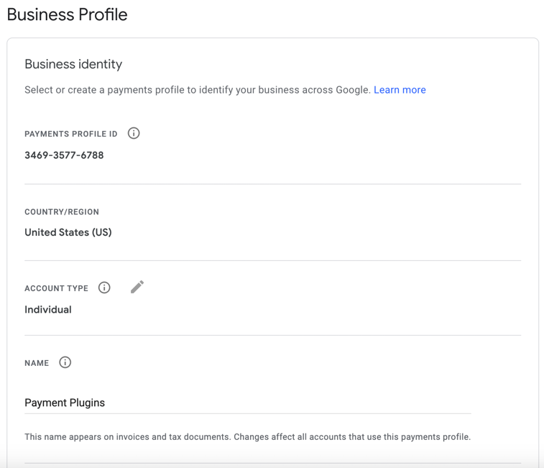Show the Account Type info tooltip icon
This screenshot has height=468, width=544.
pos(104,288)
